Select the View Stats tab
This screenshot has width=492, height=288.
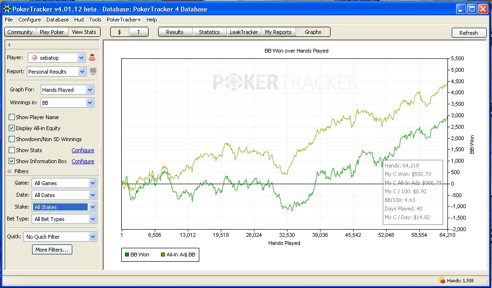pyautogui.click(x=84, y=32)
